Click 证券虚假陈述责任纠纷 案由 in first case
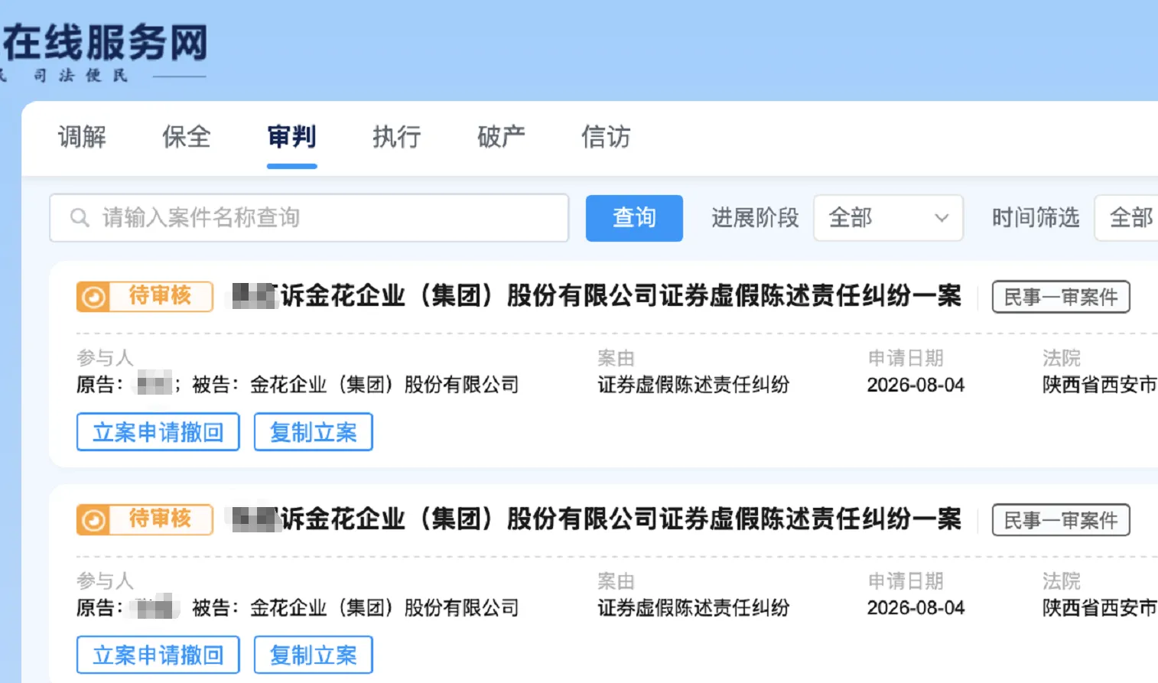 tap(694, 385)
